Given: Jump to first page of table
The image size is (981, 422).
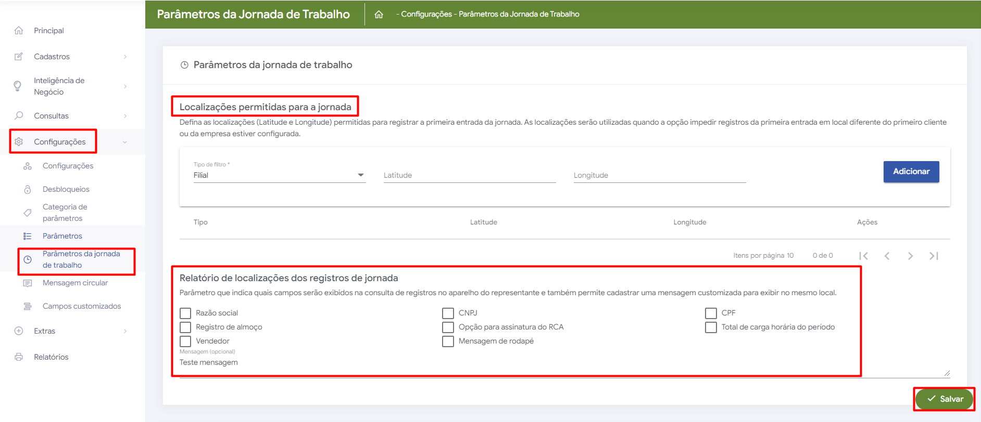Looking at the screenshot, I should pos(863,256).
